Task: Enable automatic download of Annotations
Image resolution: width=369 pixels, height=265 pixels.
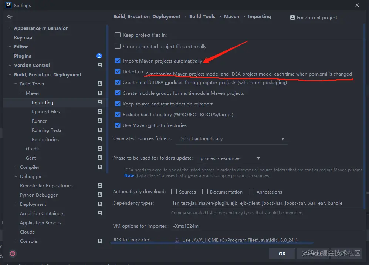Action: pyautogui.click(x=251, y=192)
